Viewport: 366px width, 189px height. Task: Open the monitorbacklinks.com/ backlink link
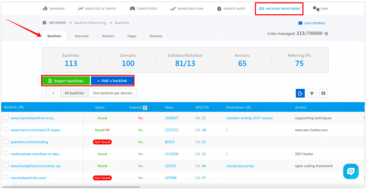29,178
